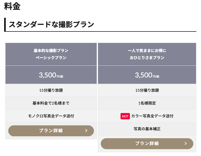Image resolution: width=201 pixels, height=156 pixels.
Task: Open おひとりさまプラン details with プラン詳細 button
Action: pyautogui.click(x=147, y=144)
